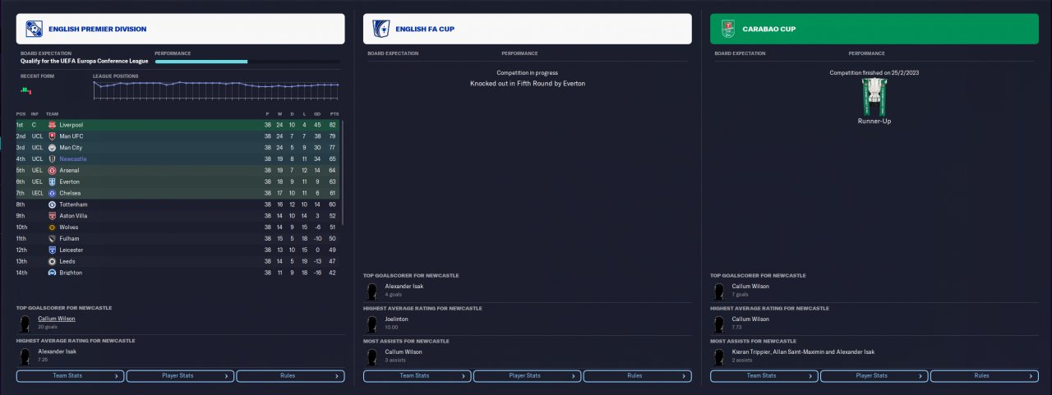Select the Newcastle team name in table
Screen dimensions: 1052x395
(x=73, y=159)
